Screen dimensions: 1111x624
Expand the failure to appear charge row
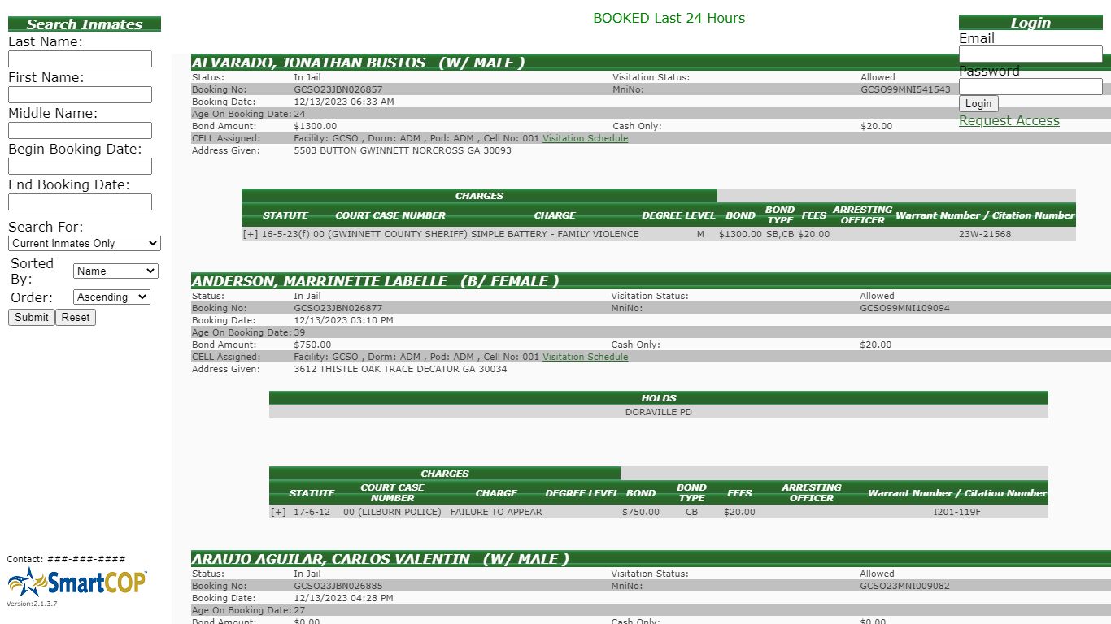pyautogui.click(x=278, y=512)
